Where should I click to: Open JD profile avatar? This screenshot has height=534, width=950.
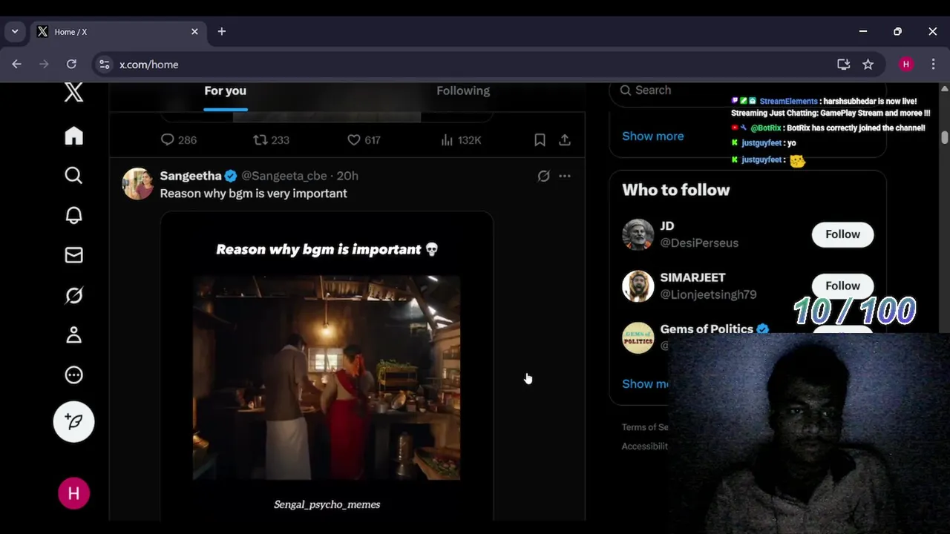coord(638,234)
